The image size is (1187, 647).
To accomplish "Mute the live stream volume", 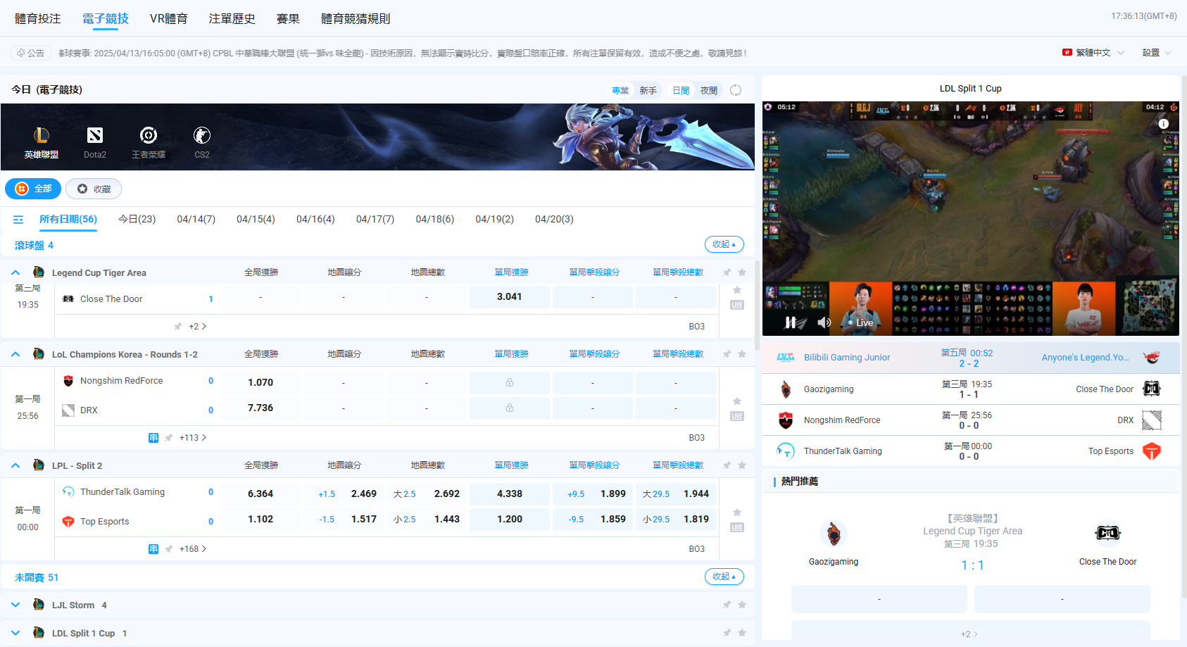I will 823,322.
